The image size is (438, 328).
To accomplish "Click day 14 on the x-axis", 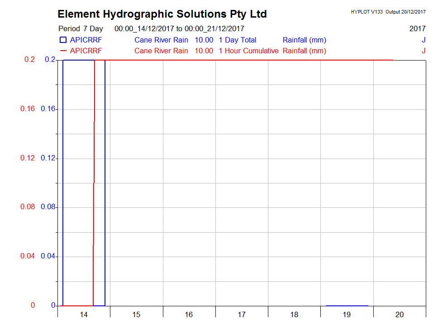I will point(83,314).
